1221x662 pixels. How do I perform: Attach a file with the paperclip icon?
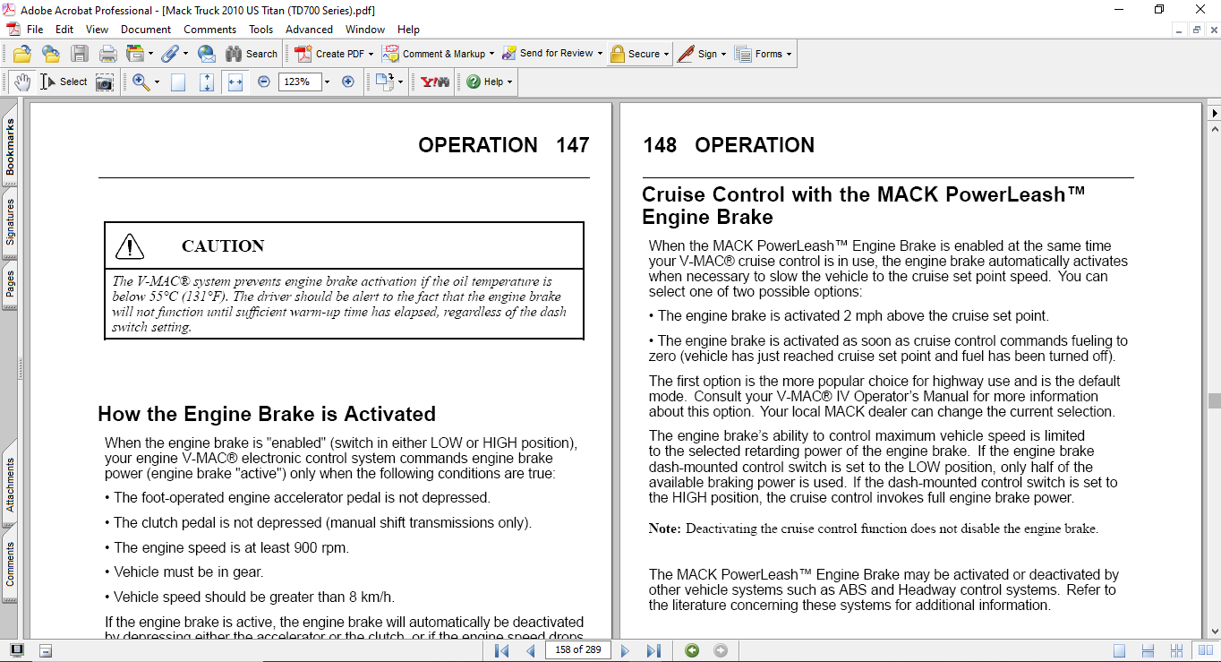click(170, 54)
